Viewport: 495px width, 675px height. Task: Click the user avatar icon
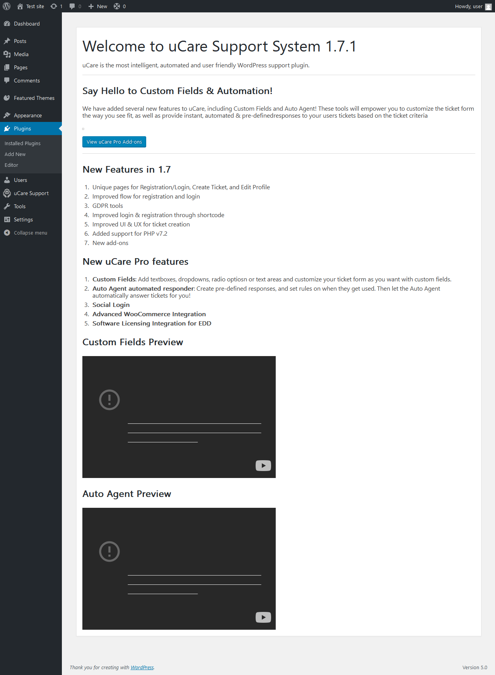click(x=488, y=7)
